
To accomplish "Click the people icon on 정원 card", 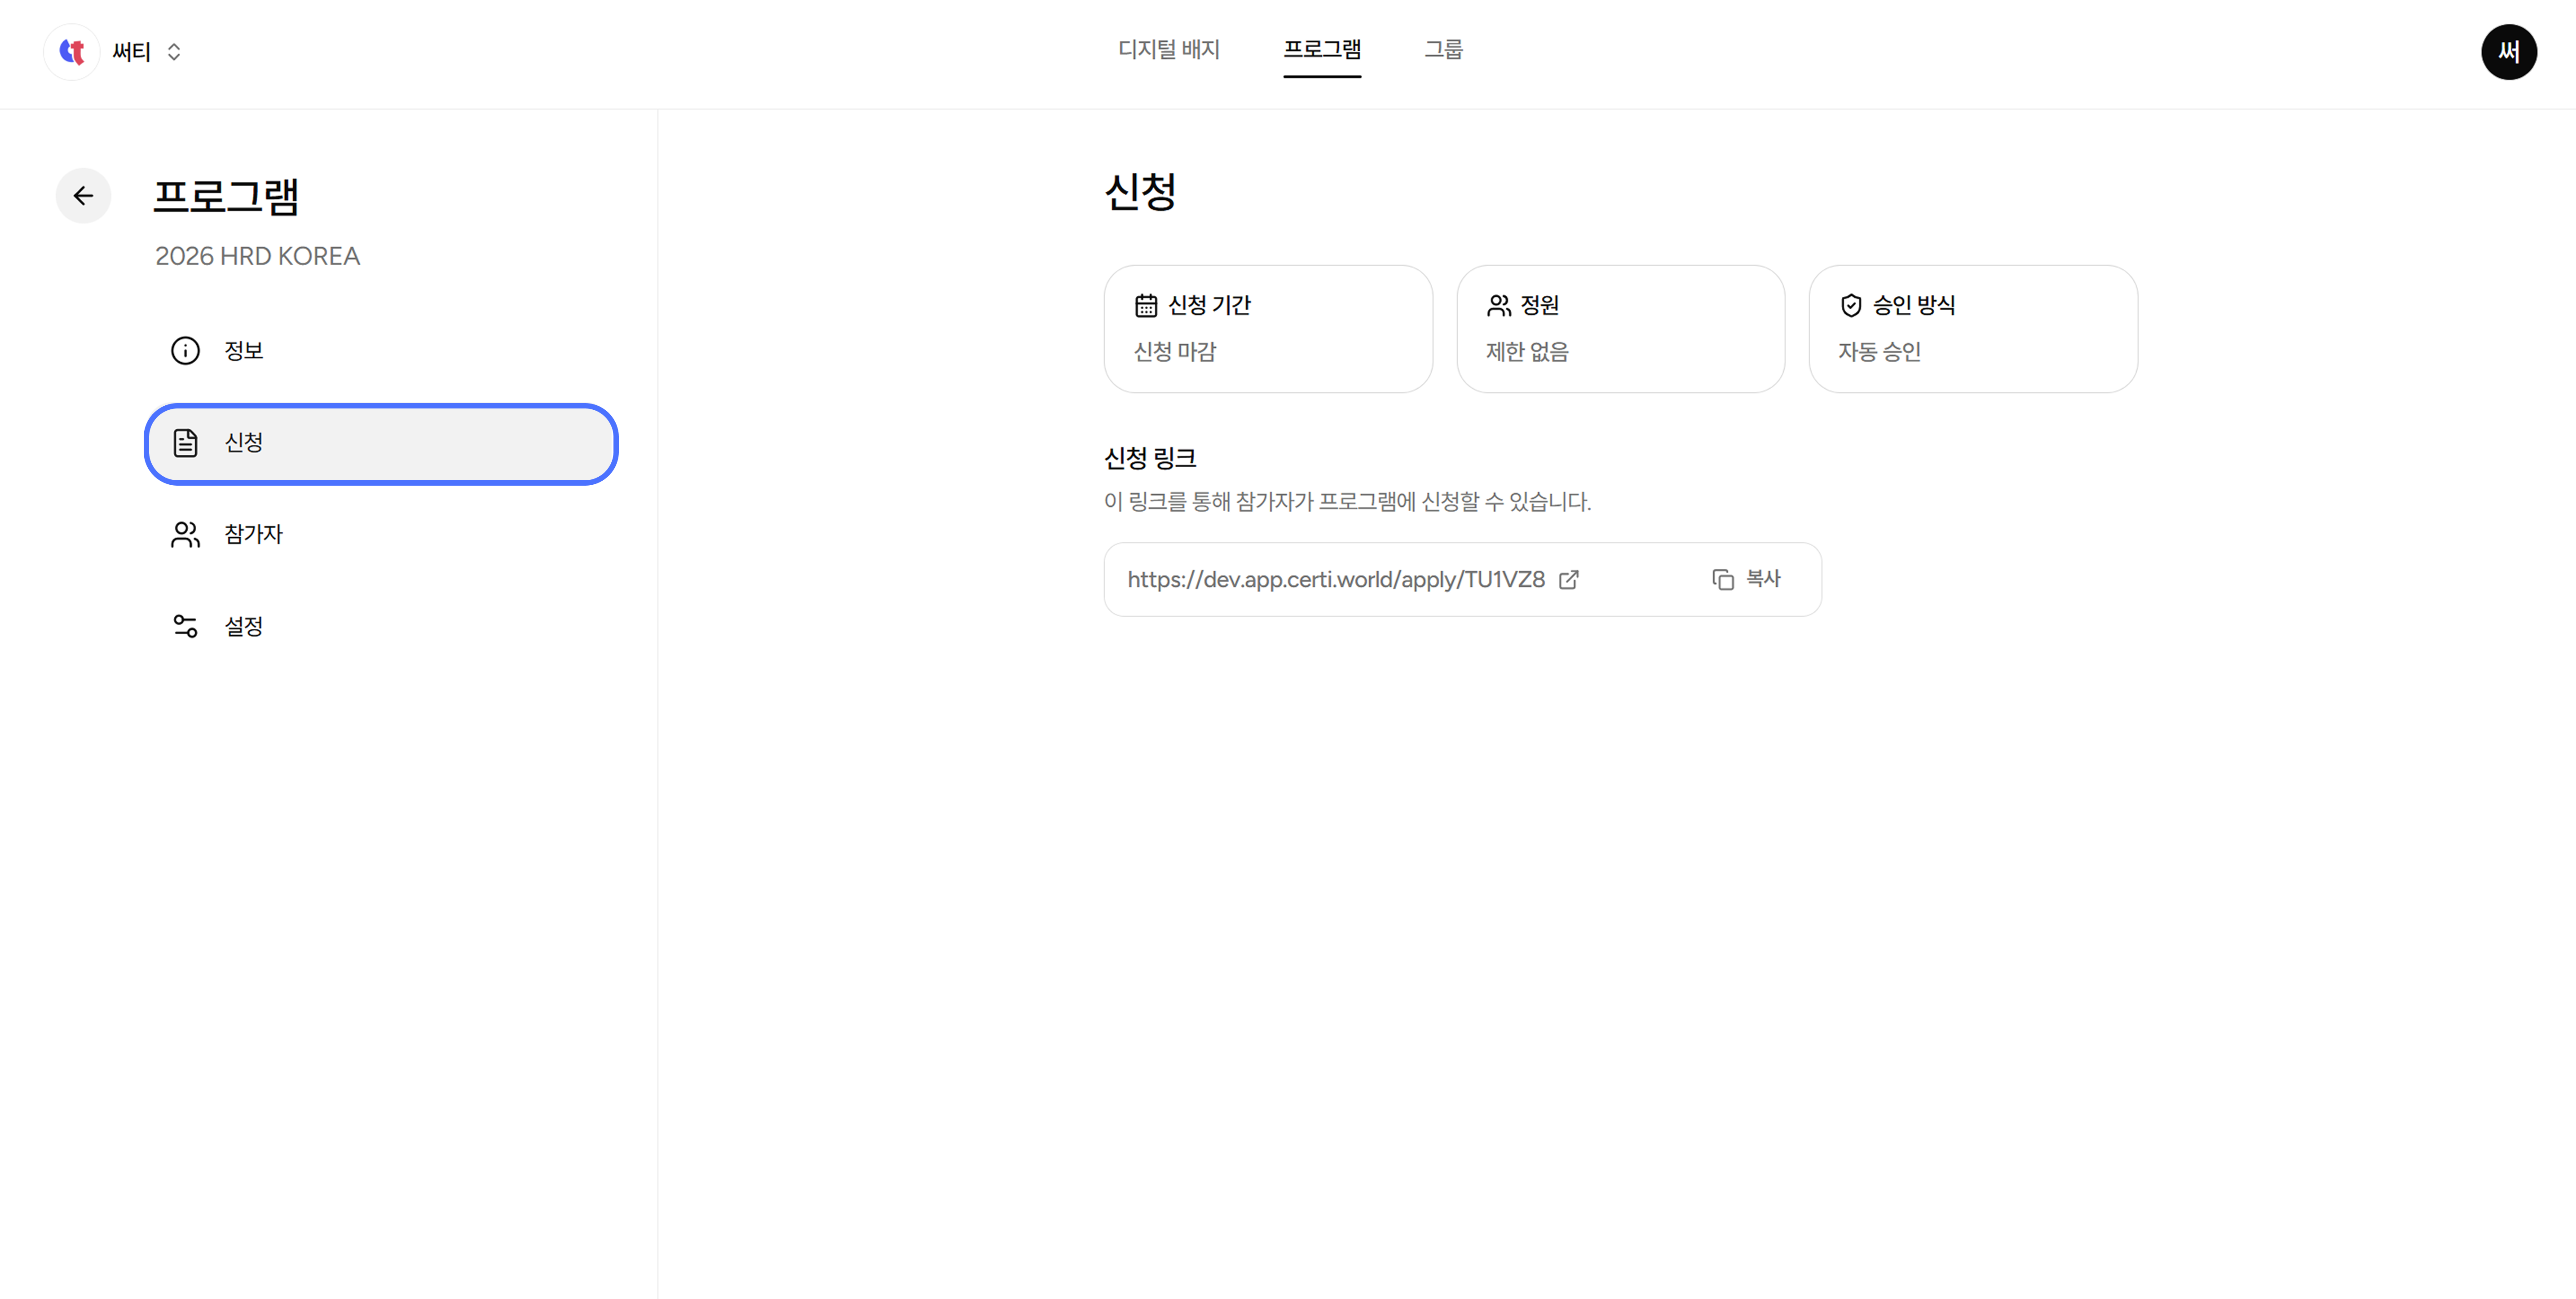I will coord(1498,305).
